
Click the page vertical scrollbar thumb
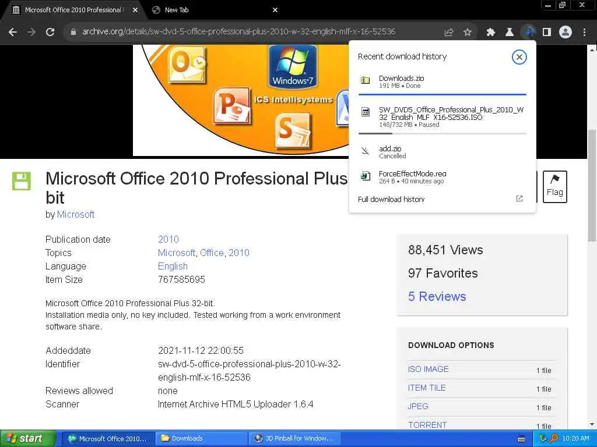[592, 186]
